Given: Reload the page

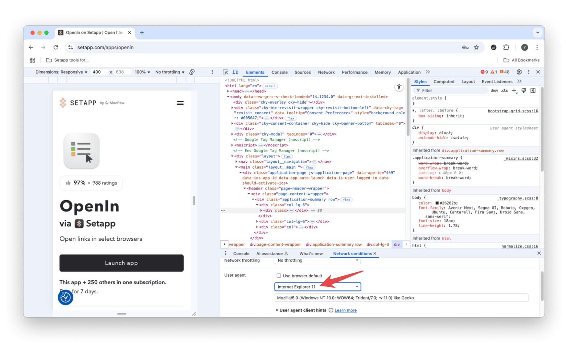Looking at the screenshot, I should [x=56, y=48].
